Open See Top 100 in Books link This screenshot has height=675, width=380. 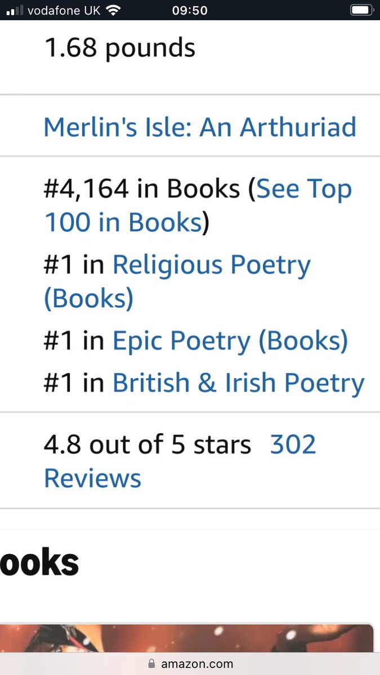tap(198, 206)
